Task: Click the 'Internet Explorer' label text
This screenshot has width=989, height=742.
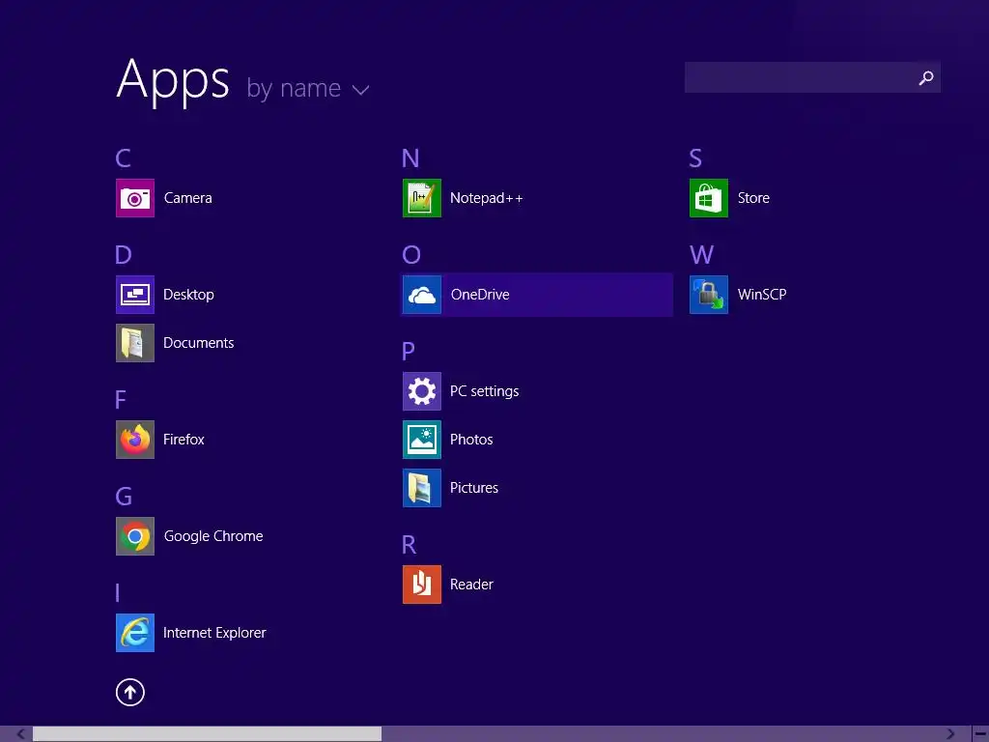Action: tap(214, 633)
